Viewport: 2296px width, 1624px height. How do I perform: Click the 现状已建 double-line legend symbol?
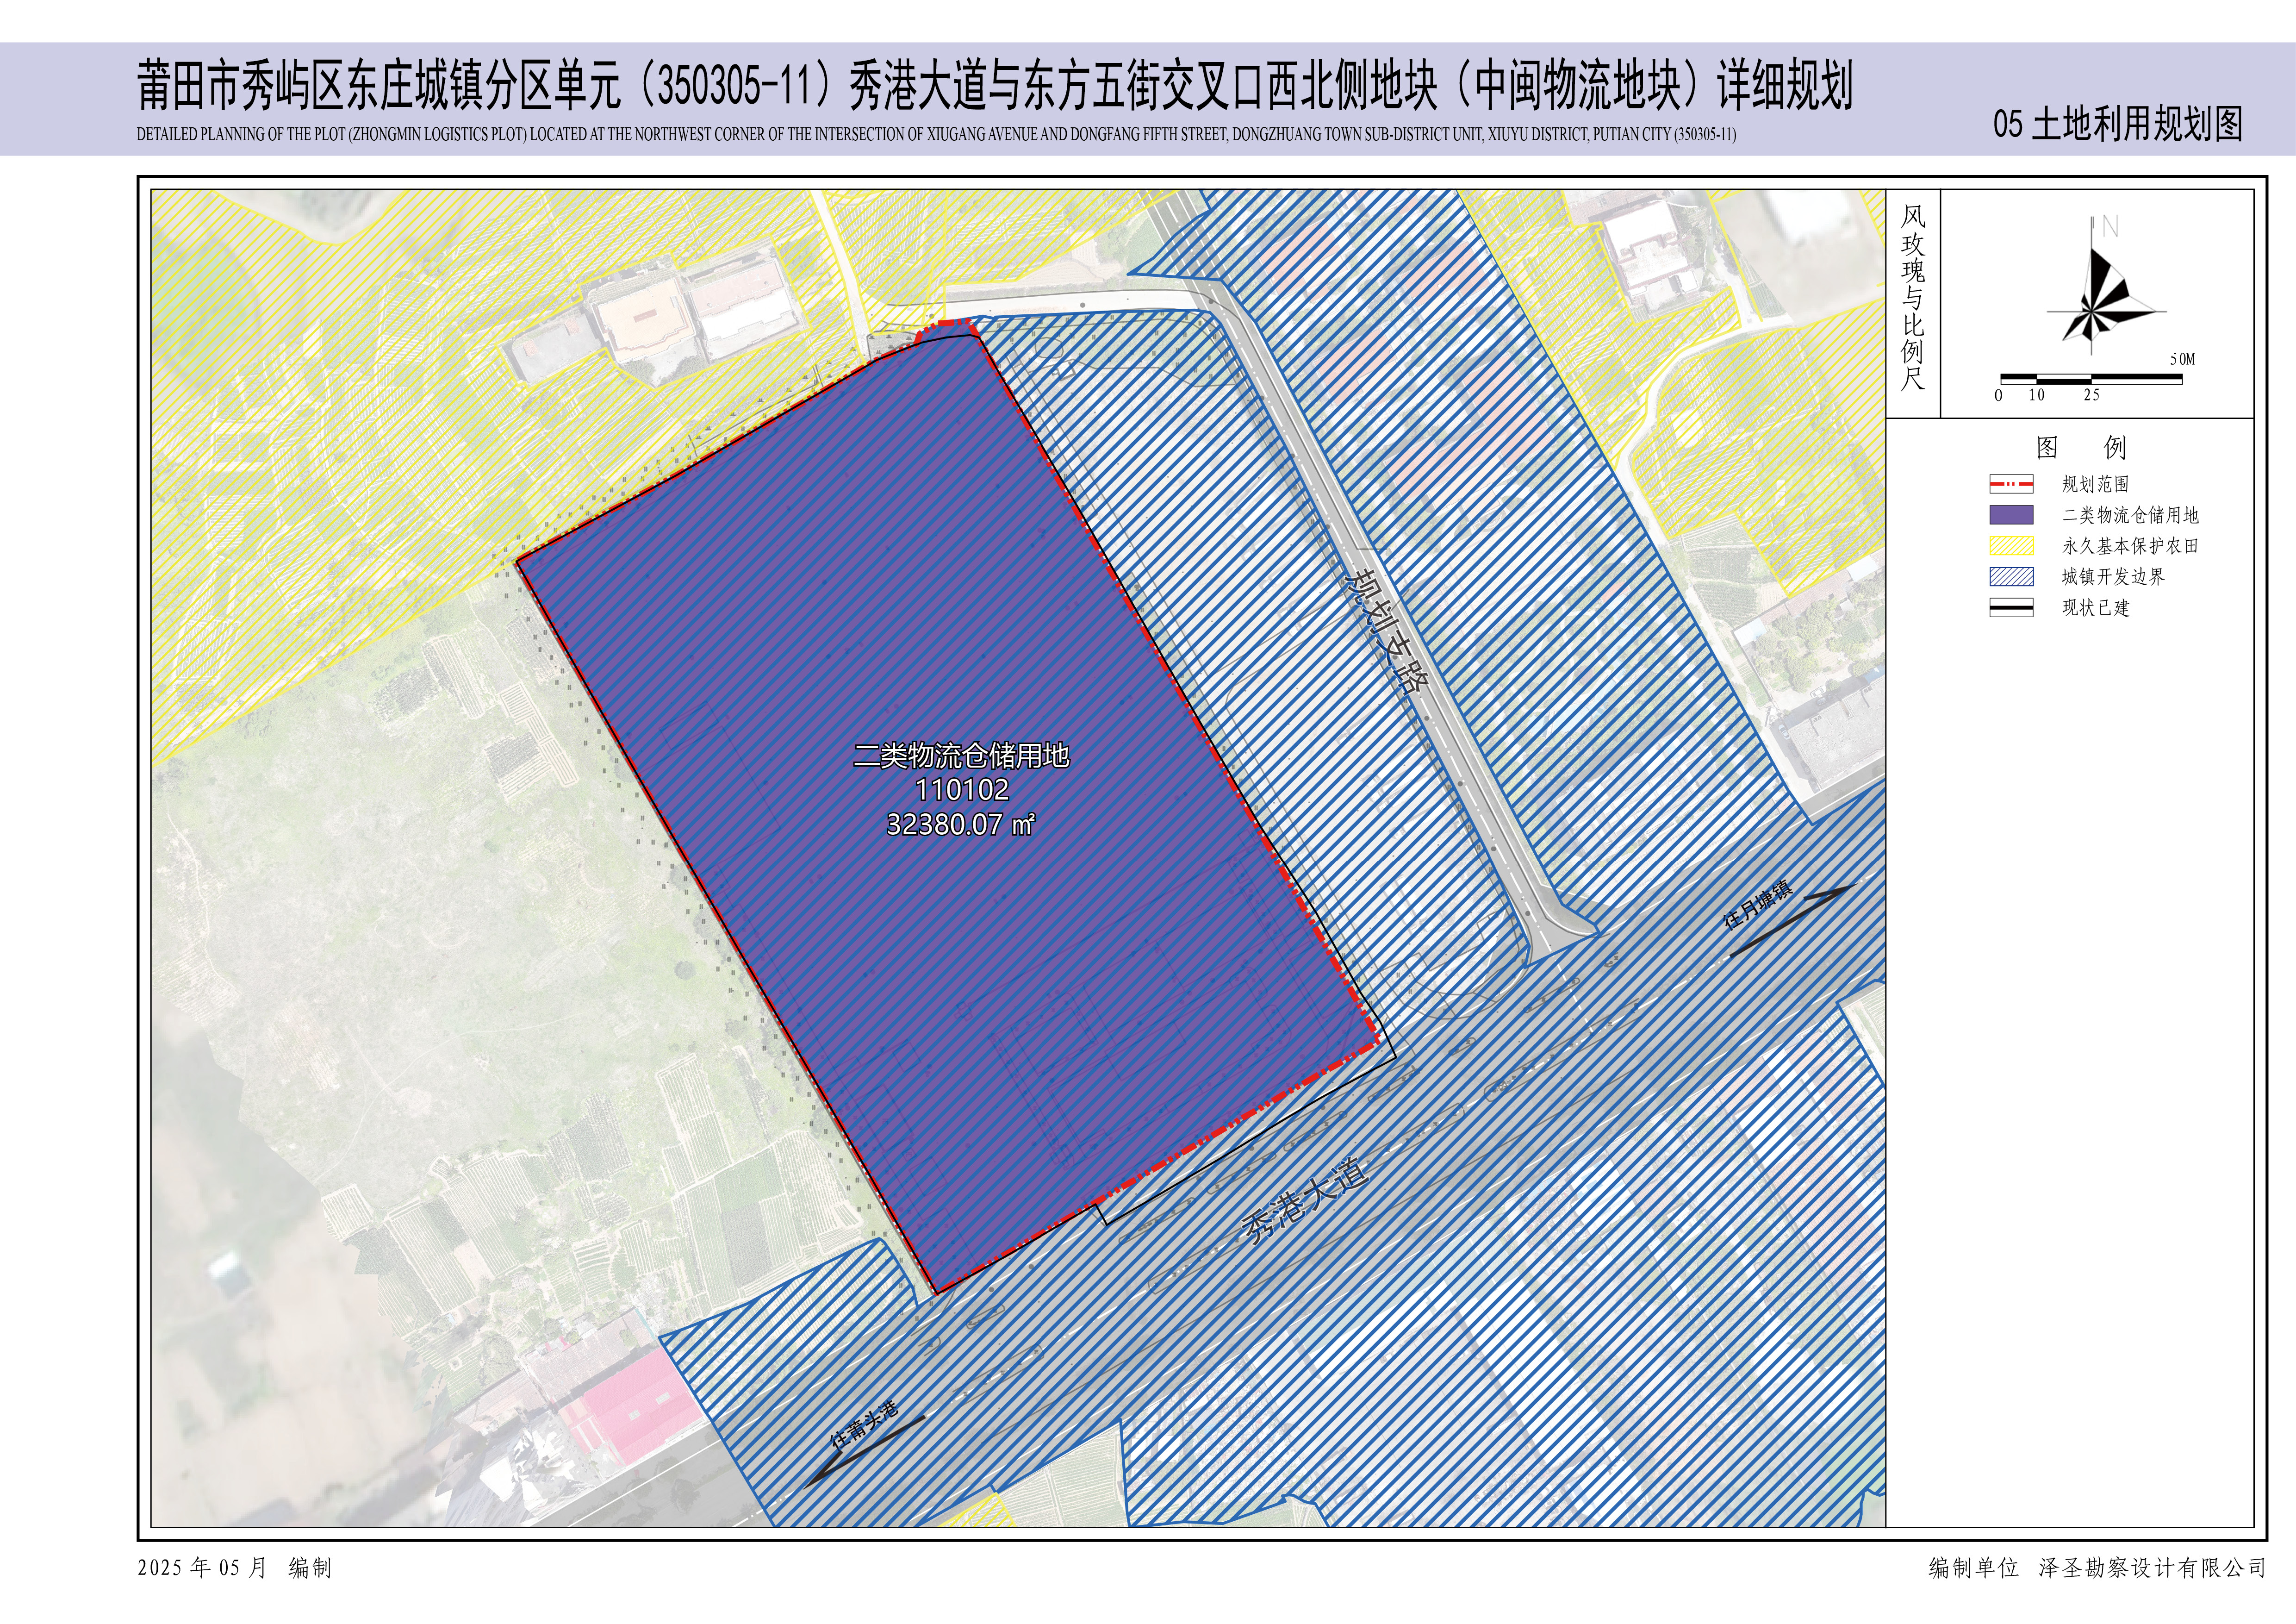point(2011,608)
